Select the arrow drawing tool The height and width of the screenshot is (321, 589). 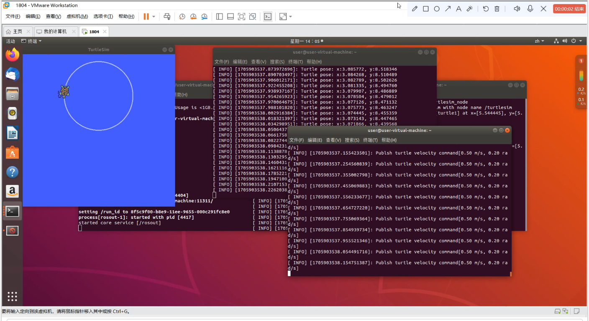pyautogui.click(x=448, y=9)
